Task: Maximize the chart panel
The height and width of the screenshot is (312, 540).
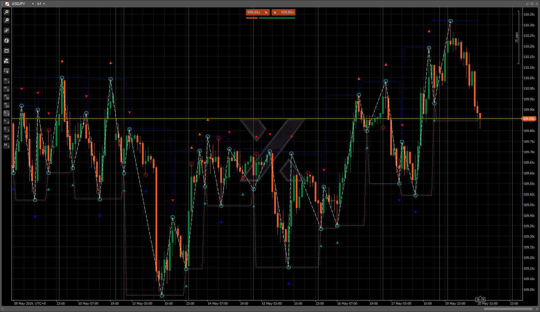Action: pyautogui.click(x=532, y=4)
